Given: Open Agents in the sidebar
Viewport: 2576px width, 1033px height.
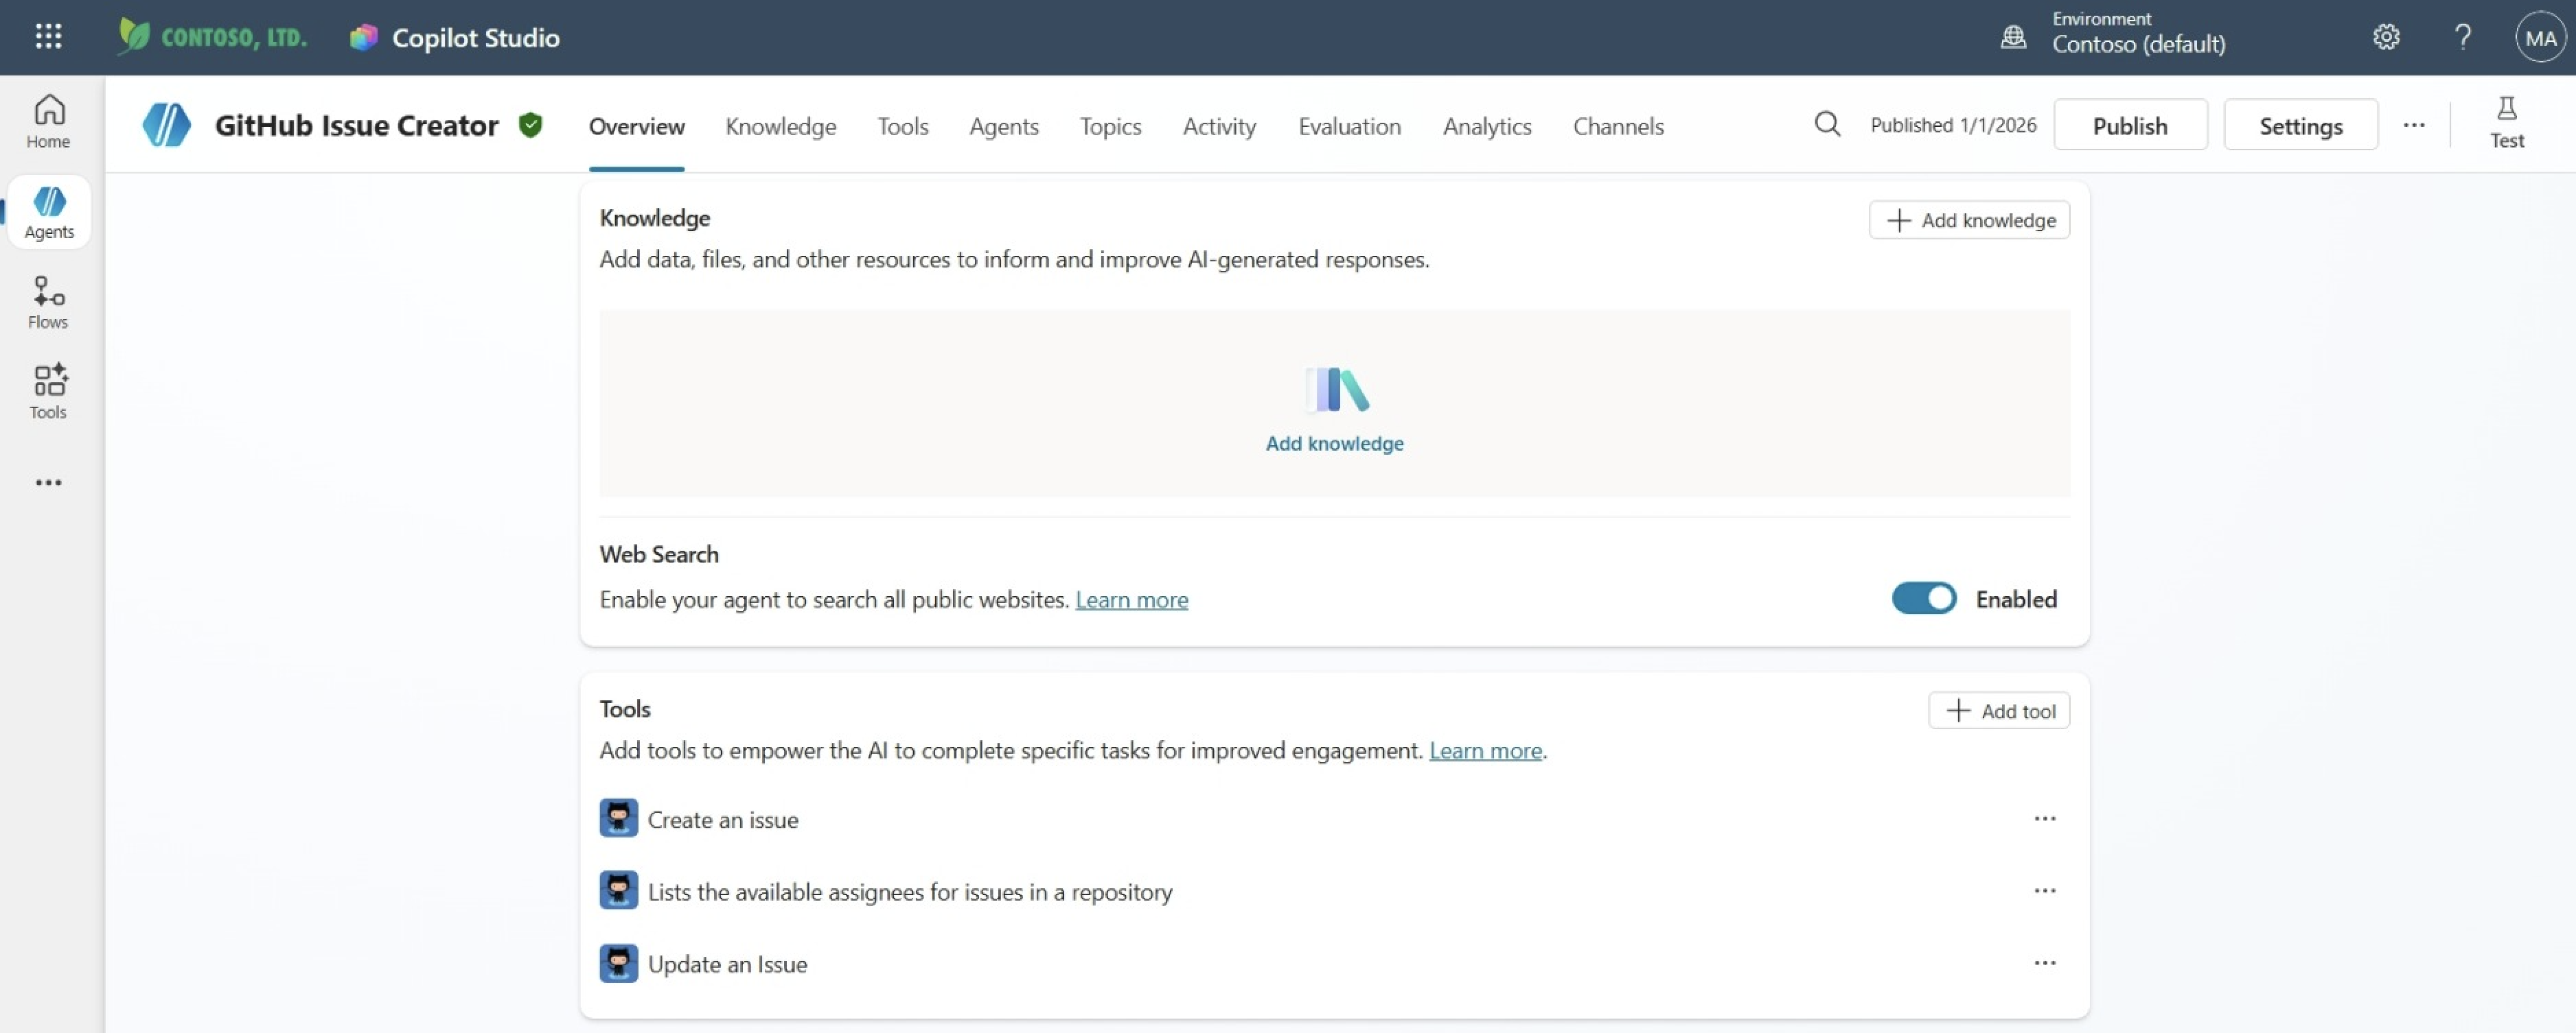Looking at the screenshot, I should 49,212.
